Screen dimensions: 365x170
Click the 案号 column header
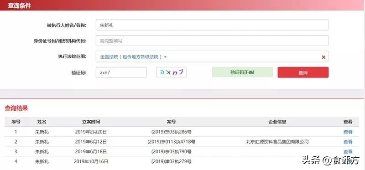[172, 122]
